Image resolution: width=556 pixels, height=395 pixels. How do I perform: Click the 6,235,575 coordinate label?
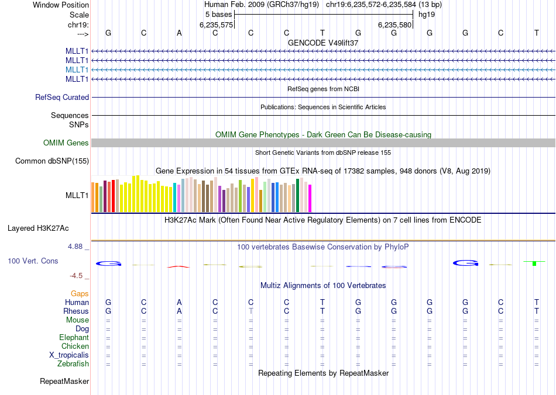[217, 25]
